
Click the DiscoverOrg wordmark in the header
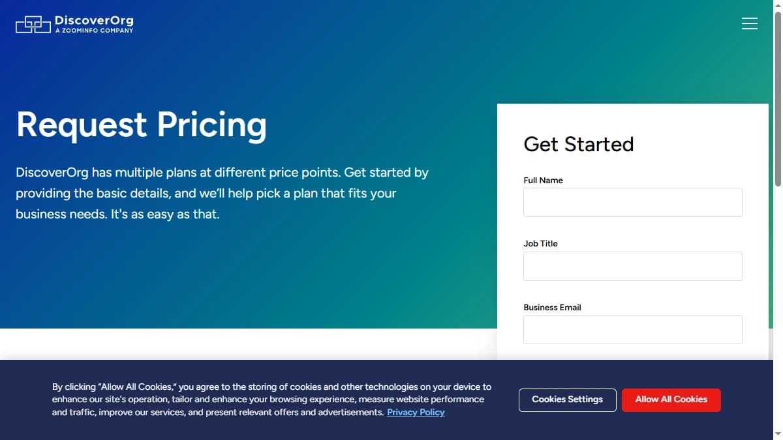[x=94, y=20]
